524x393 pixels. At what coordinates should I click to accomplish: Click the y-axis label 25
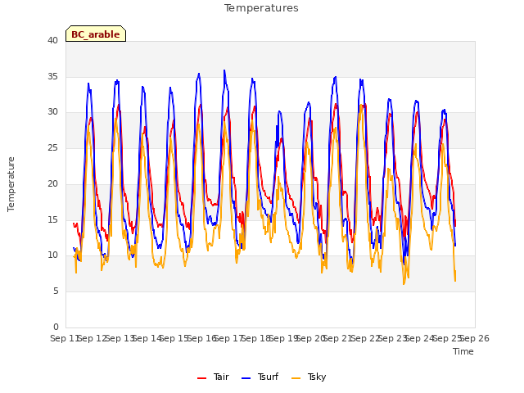(52, 147)
